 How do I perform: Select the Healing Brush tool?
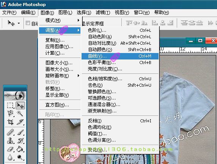(x=10, y=132)
